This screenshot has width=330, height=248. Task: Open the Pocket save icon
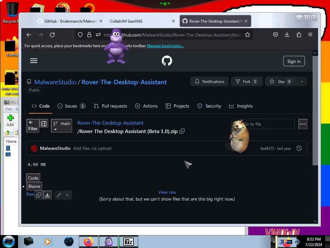[276, 35]
